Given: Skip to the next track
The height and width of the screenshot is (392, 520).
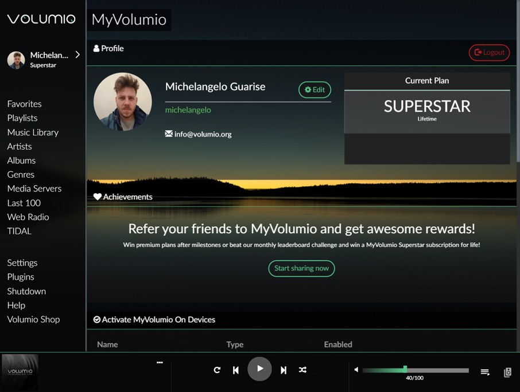Looking at the screenshot, I should click(x=284, y=370).
